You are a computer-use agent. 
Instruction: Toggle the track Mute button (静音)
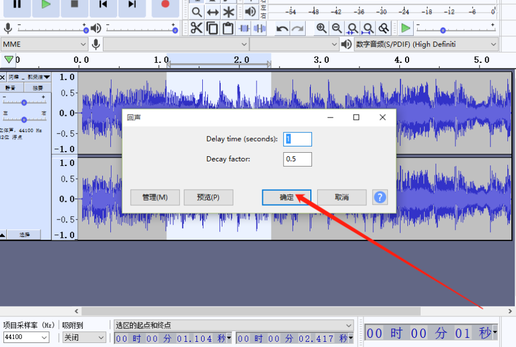point(10,88)
